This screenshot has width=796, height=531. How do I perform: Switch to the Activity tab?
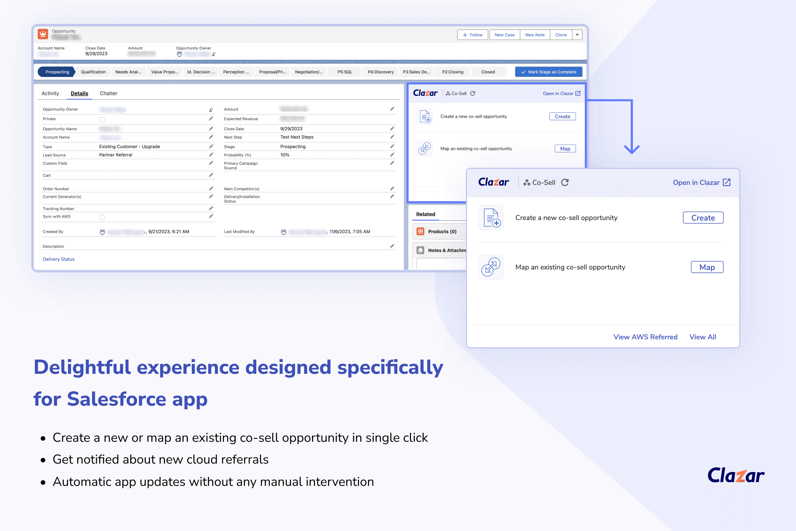pyautogui.click(x=50, y=93)
